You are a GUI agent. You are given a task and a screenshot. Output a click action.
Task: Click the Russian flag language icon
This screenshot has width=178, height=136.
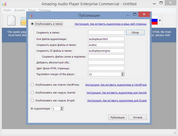coord(154,21)
